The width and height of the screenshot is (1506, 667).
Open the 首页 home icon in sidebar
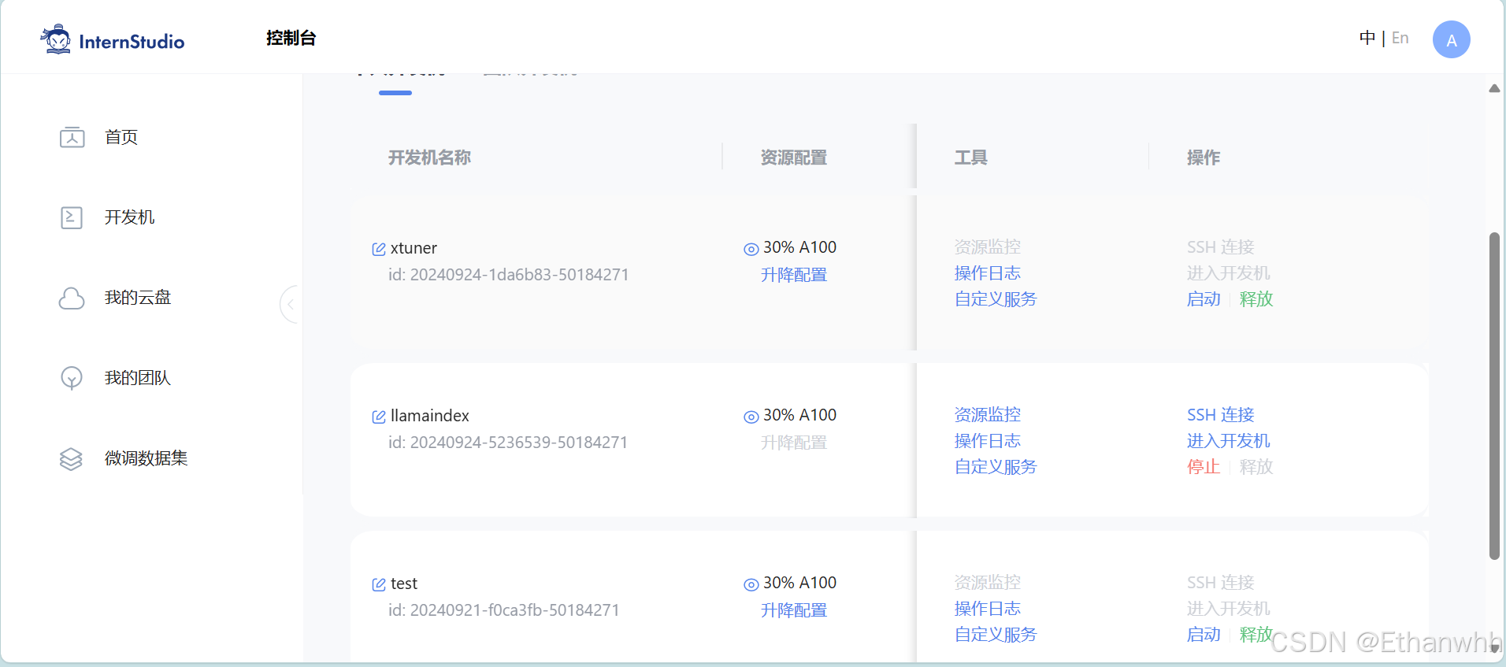72,137
